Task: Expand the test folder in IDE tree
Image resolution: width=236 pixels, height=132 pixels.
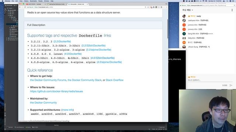Action: pos(10,28)
